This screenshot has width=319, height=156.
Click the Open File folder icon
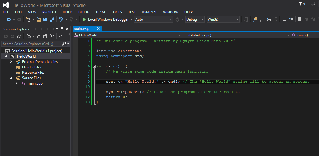[39, 19]
